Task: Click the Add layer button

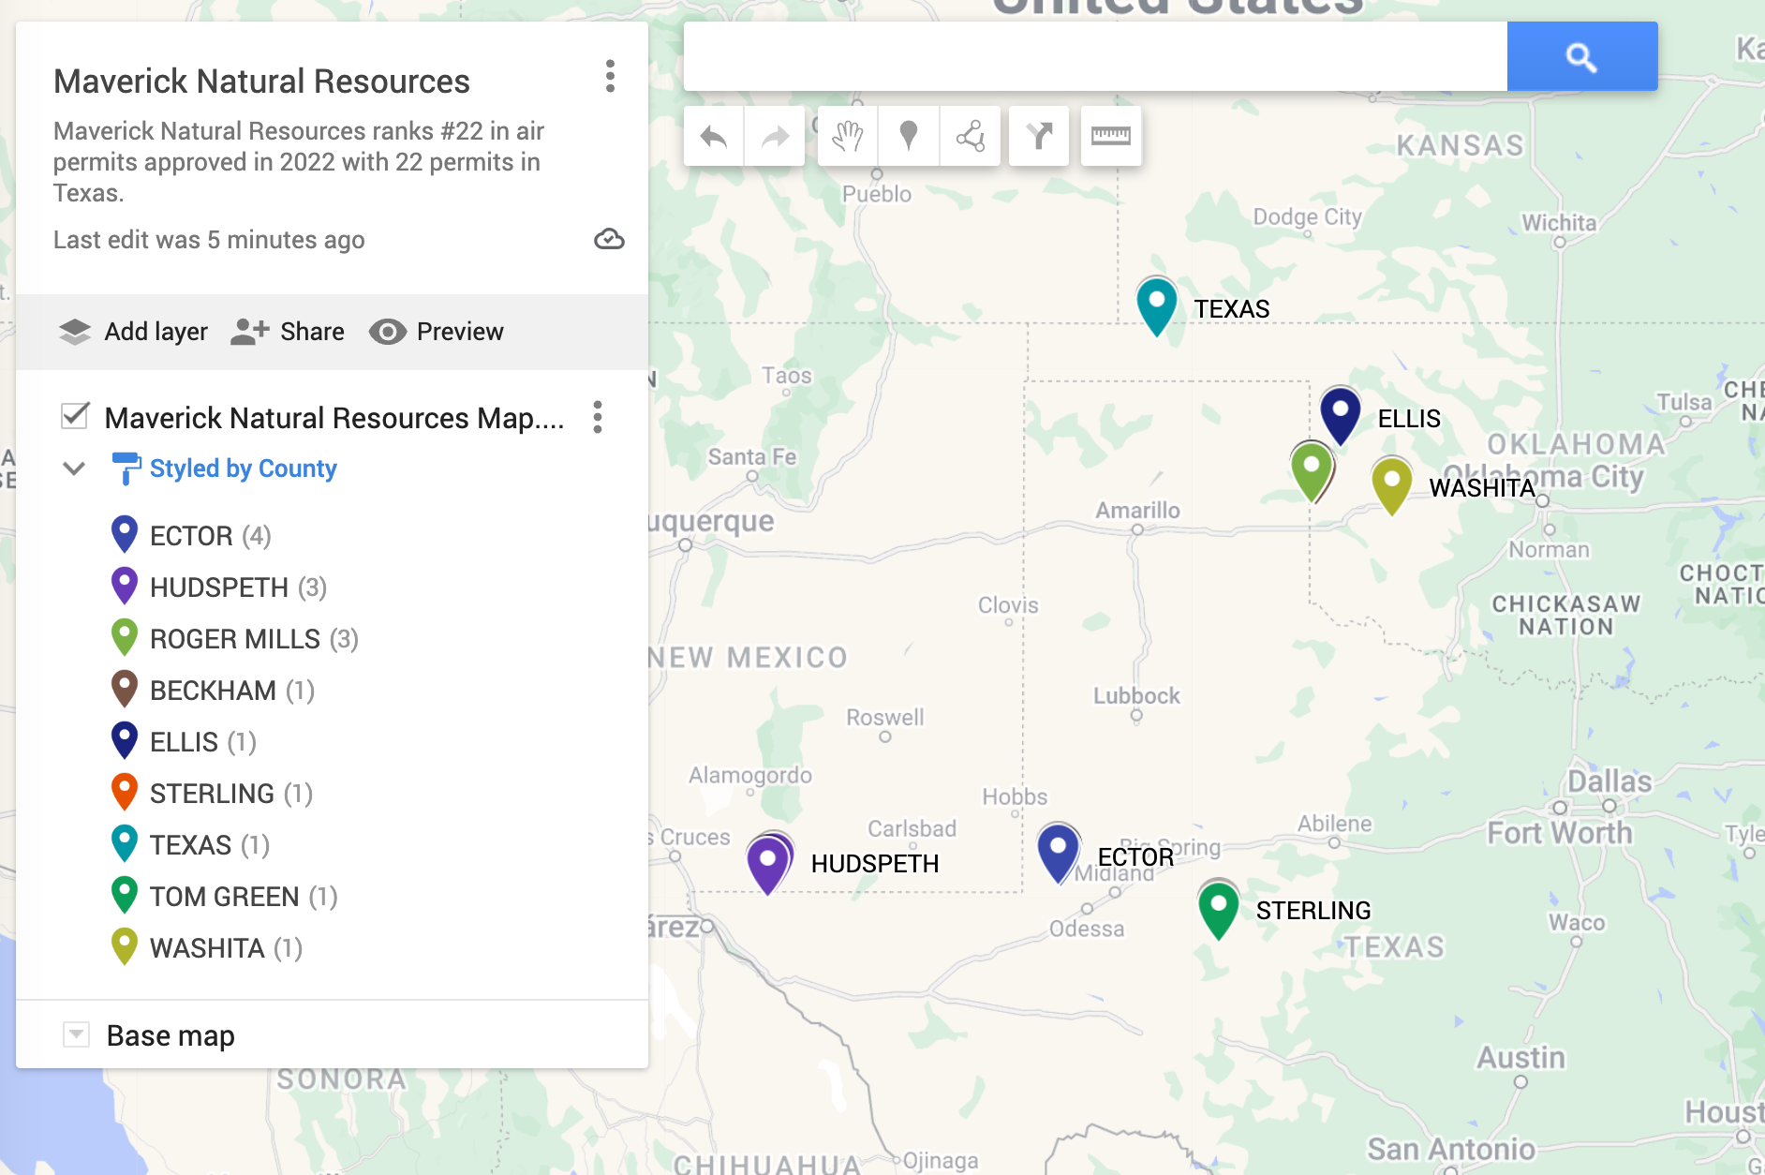Action: (x=133, y=331)
